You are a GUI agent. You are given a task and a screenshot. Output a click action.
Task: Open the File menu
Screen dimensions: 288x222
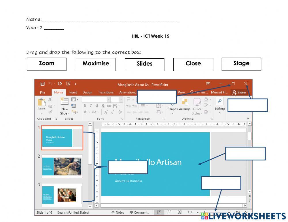click(42, 93)
